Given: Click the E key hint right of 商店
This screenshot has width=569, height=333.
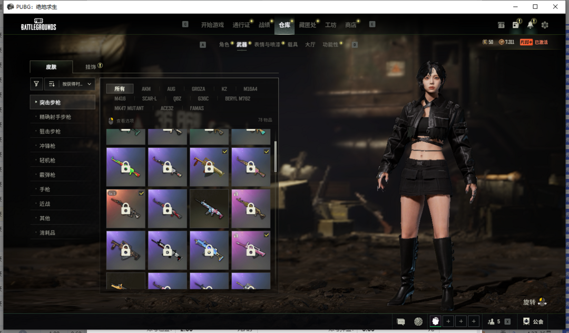Looking at the screenshot, I should (372, 24).
